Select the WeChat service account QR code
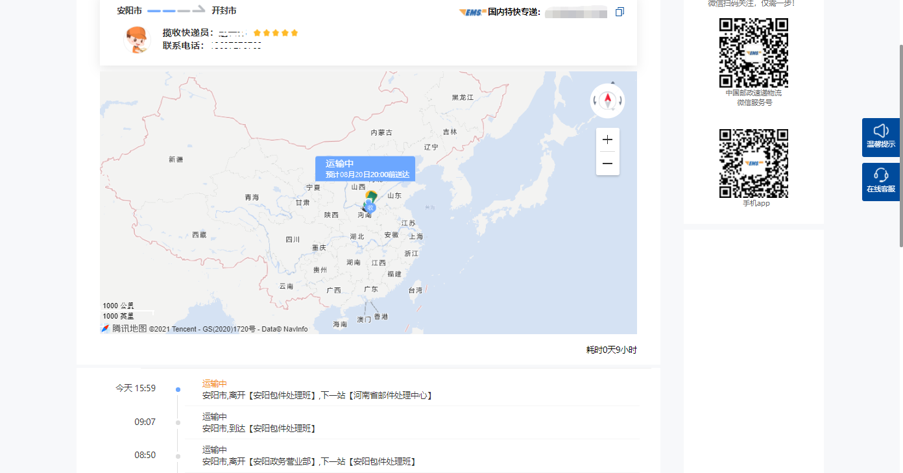This screenshot has width=903, height=473. pyautogui.click(x=753, y=53)
